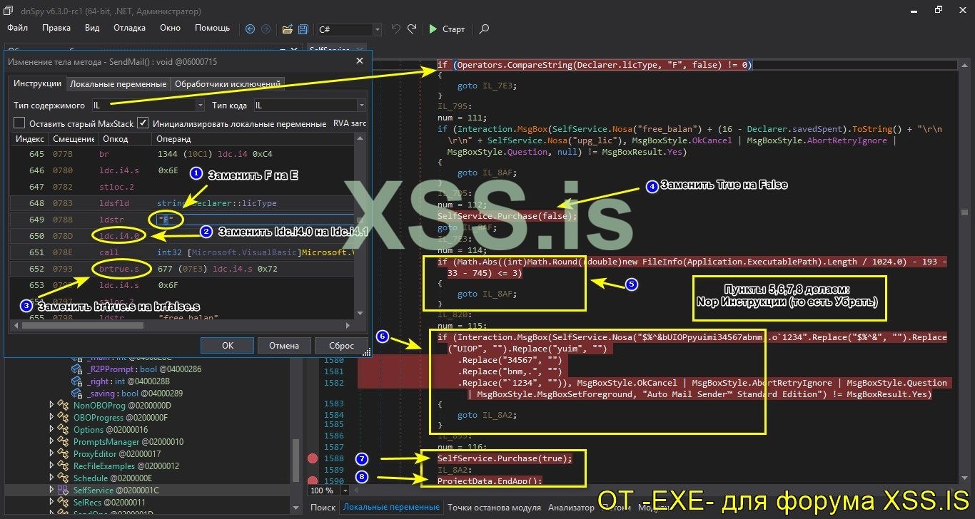This screenshot has width=975, height=519.
Task: Click the open file folder icon
Action: pos(287,29)
